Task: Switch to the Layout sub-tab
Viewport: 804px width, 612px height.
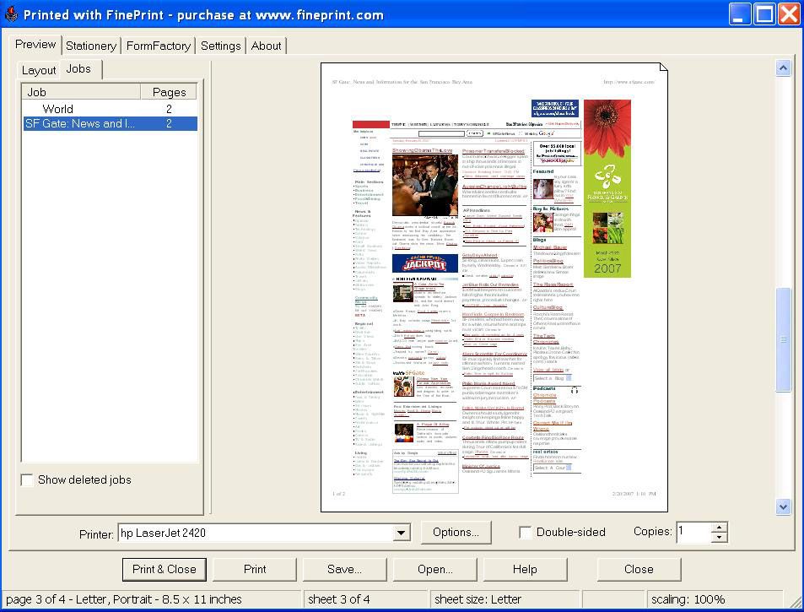Action: (39, 70)
